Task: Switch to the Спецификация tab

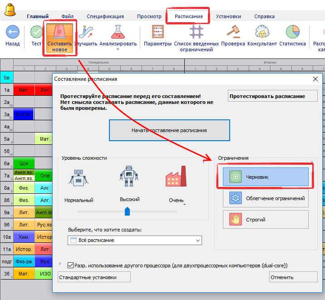Action: click(x=105, y=16)
